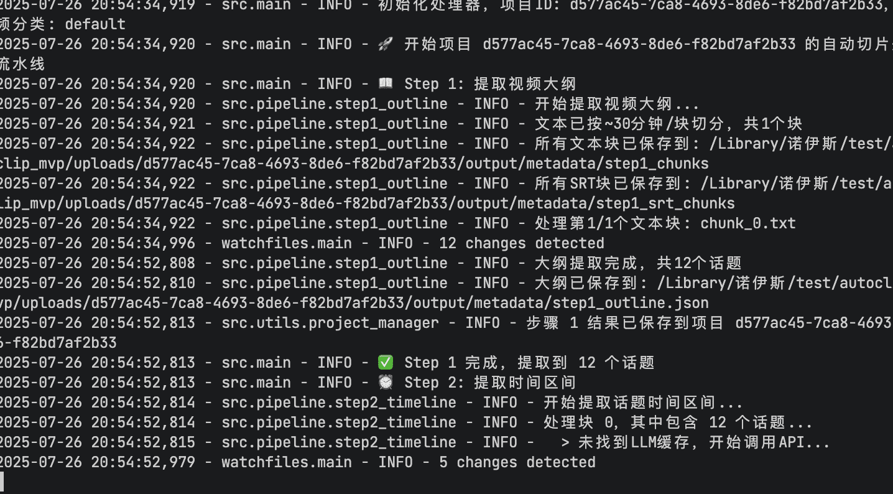Click the src.utils.project_manager logger name
Viewport: 893px width, 494px height.
330,323
